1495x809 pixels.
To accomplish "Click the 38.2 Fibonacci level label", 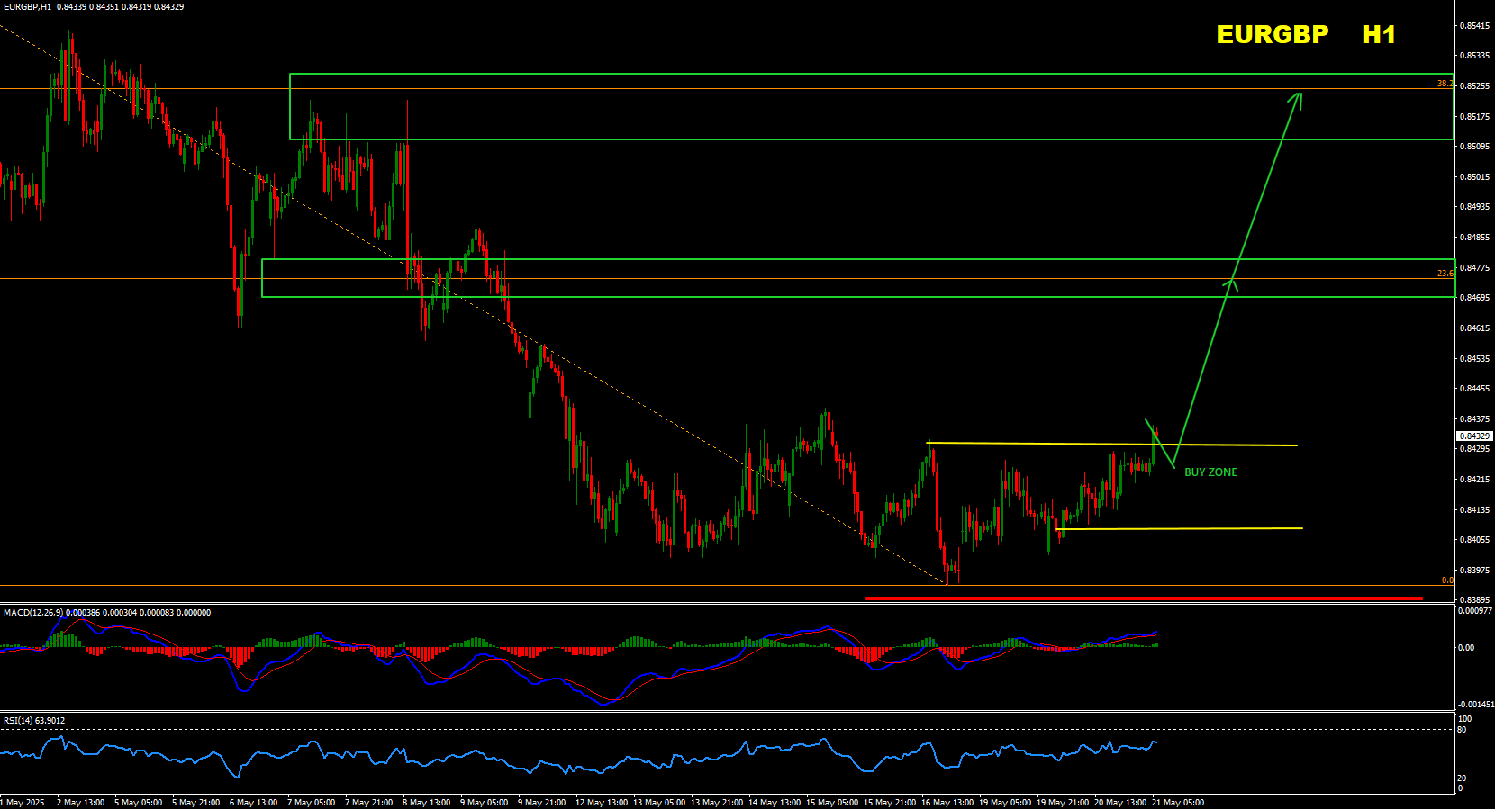I will pos(1445,84).
